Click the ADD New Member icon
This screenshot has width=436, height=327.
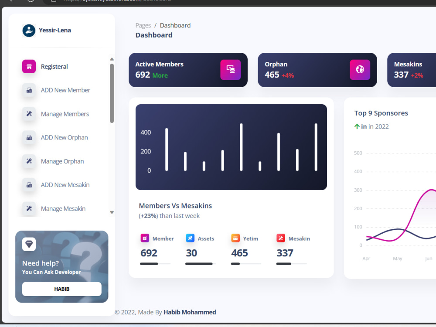(29, 90)
